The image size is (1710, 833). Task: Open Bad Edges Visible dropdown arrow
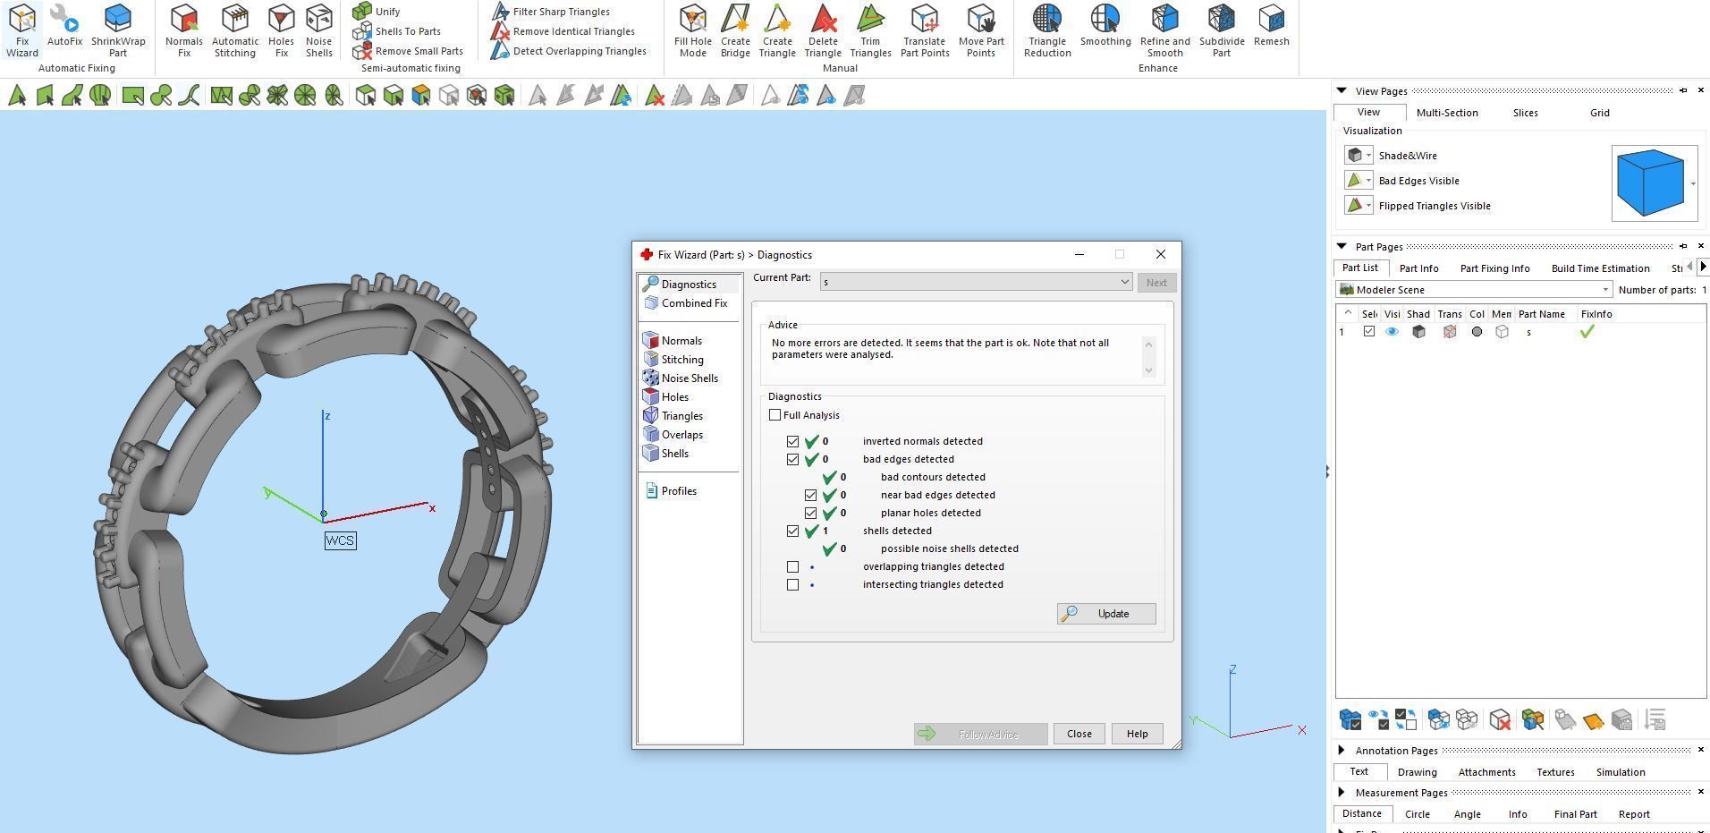click(x=1368, y=181)
